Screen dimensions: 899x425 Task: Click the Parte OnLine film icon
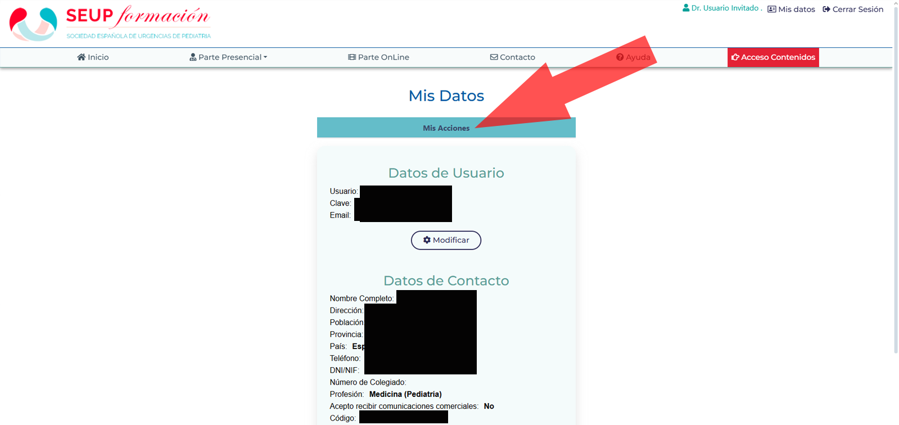(x=352, y=57)
